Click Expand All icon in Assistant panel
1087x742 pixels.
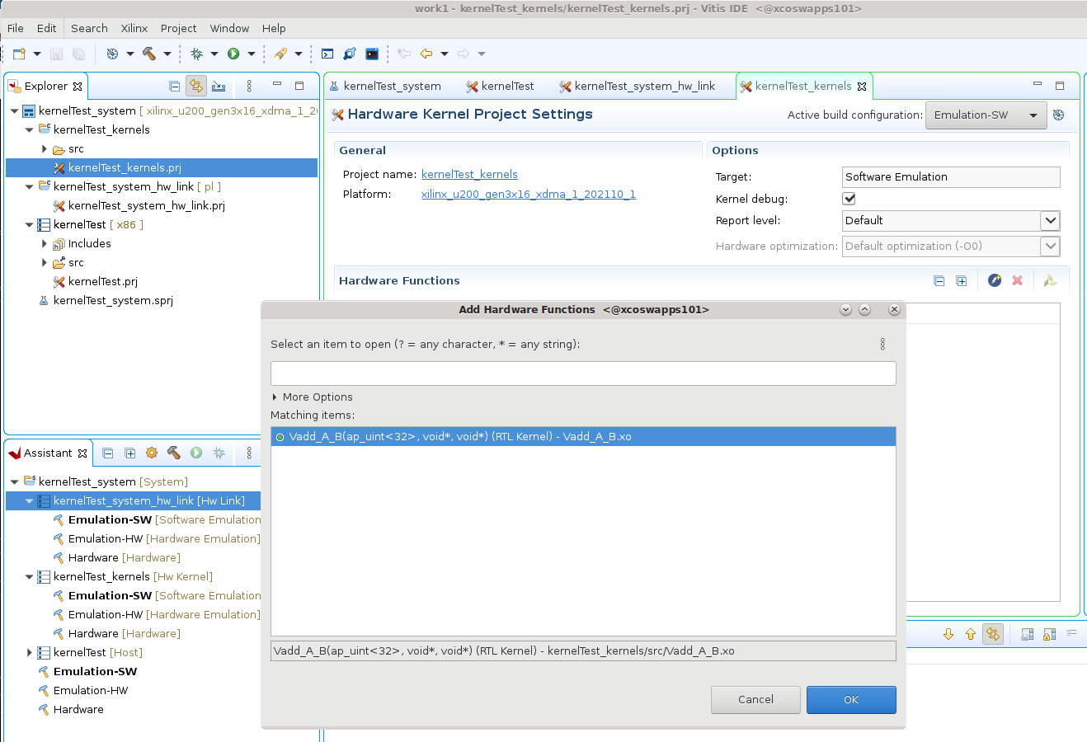point(129,453)
